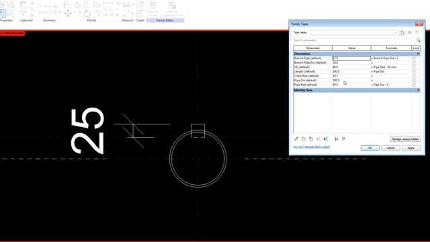Viewport: 430px width, 242px height.
Task: Toggle Lock checkbox for Pipe Dia row
Action: (414, 81)
